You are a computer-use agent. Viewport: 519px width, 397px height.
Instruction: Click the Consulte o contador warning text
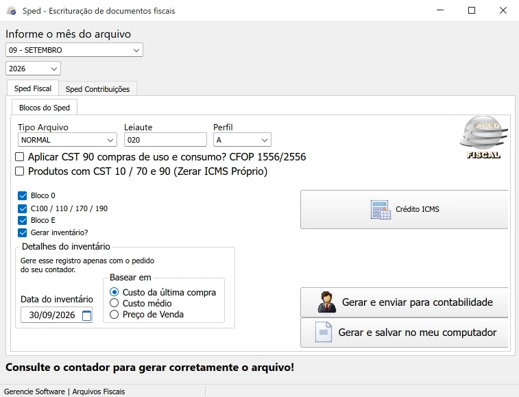pyautogui.click(x=149, y=368)
